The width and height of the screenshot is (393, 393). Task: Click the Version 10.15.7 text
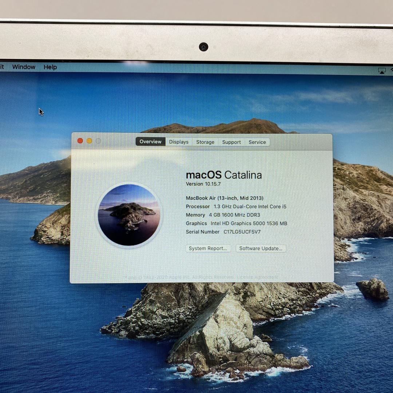pyautogui.click(x=203, y=184)
